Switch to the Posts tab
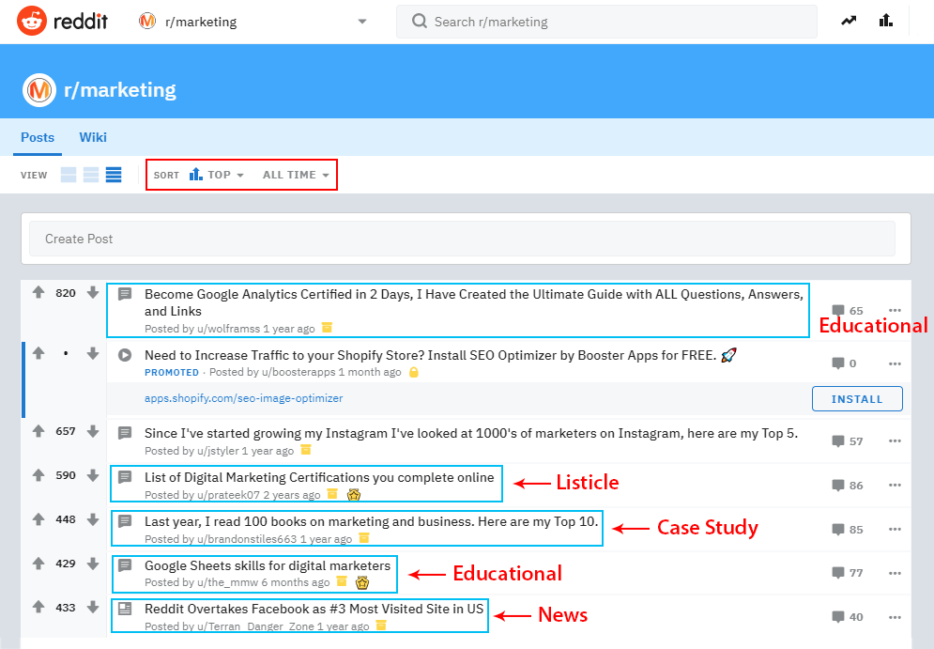This screenshot has height=649, width=934. pos(38,137)
